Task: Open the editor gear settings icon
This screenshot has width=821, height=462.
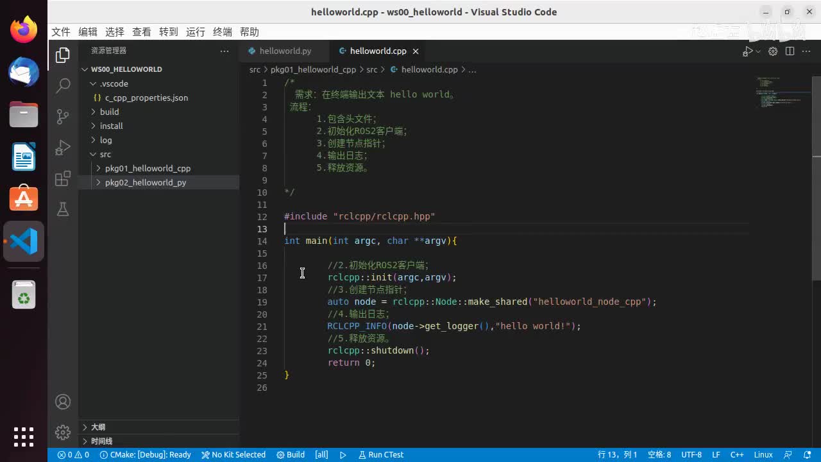Action: tap(773, 51)
